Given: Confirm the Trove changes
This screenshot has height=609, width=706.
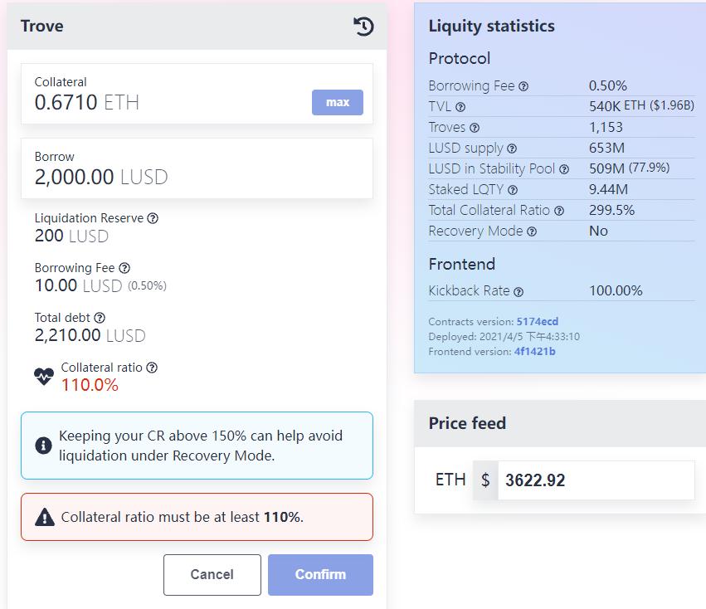Looking at the screenshot, I should coord(320,575).
